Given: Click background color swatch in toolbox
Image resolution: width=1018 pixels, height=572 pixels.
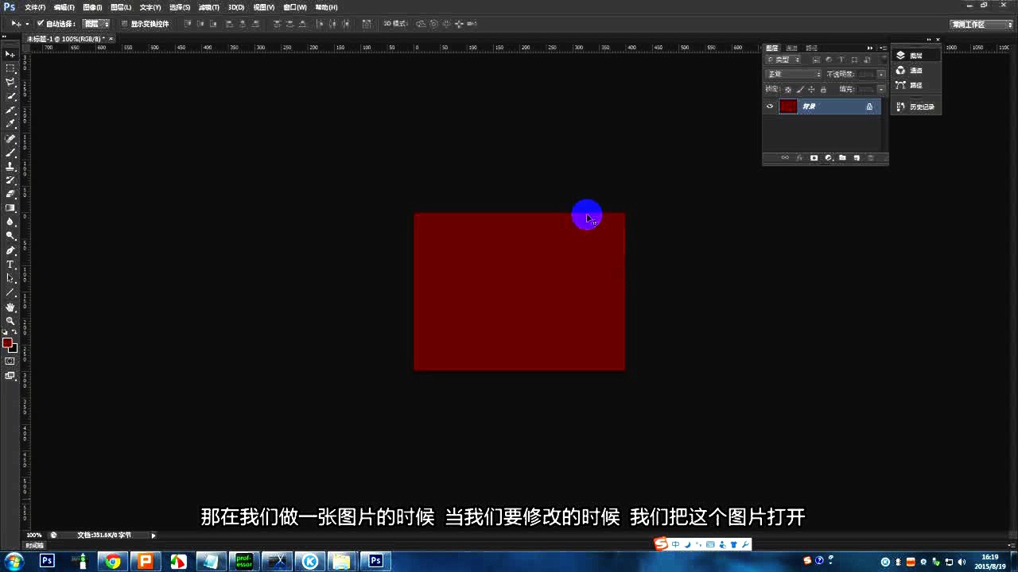Looking at the screenshot, I should [x=14, y=348].
